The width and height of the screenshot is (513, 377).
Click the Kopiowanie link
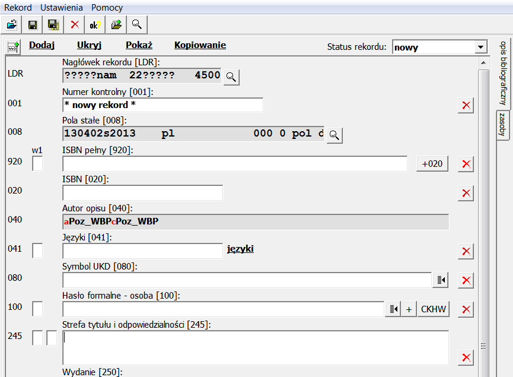[x=200, y=45]
